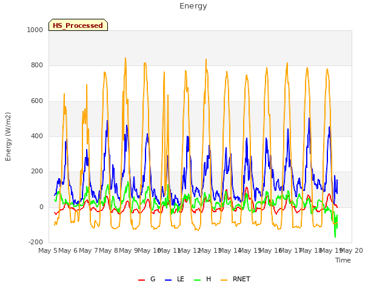Click the Energy chart title
Image resolution: width=388 pixels, height=291 pixels.
[193, 6]
